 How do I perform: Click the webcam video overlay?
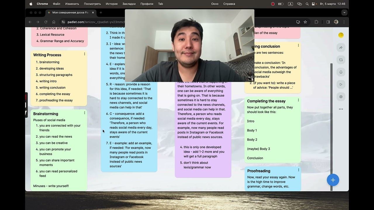coord(190,45)
